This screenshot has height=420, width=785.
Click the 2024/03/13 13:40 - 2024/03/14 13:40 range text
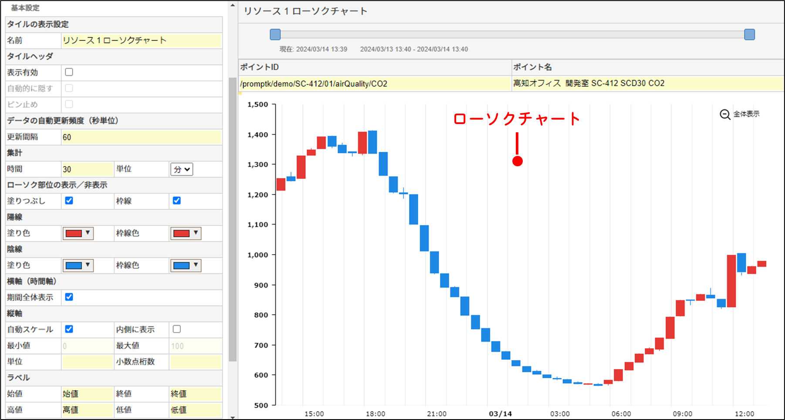pyautogui.click(x=414, y=49)
